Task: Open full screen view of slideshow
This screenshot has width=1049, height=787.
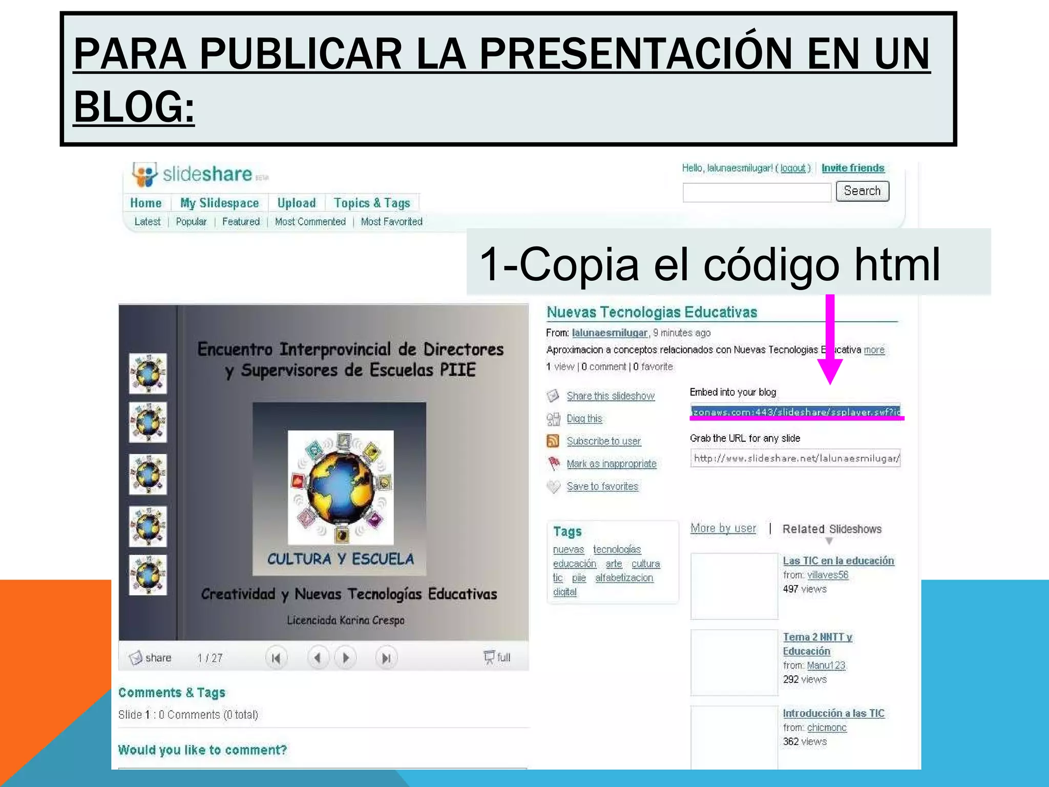Action: (x=497, y=657)
